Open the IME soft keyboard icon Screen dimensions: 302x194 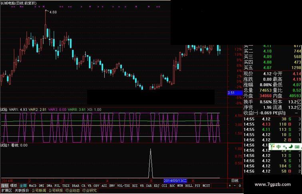297,147
